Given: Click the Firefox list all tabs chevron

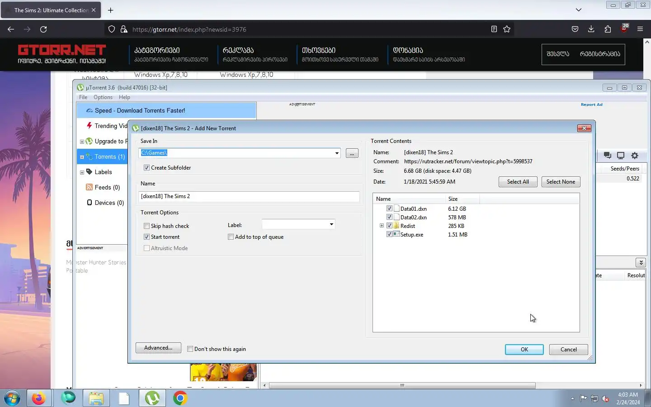Looking at the screenshot, I should [579, 10].
